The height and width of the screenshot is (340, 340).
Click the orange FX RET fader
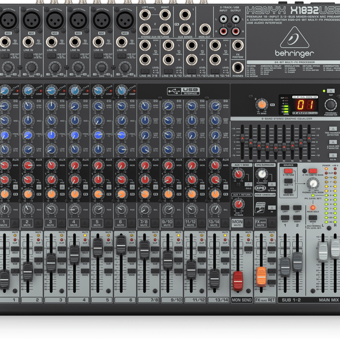261,277
